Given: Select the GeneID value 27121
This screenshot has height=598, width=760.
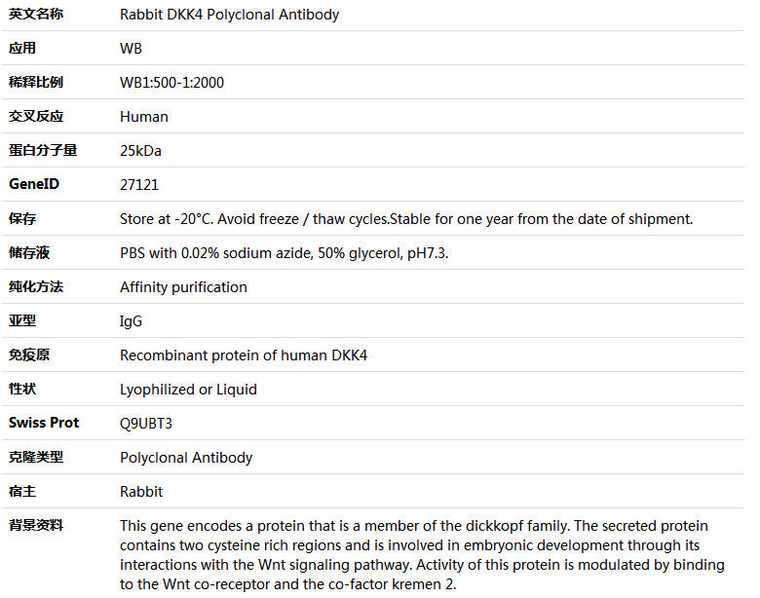Looking at the screenshot, I should tap(139, 185).
